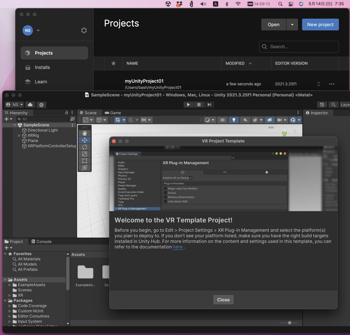Screen dimensions: 350x335
Task: Open Scene view three-dot options menu
Action: coord(298,113)
